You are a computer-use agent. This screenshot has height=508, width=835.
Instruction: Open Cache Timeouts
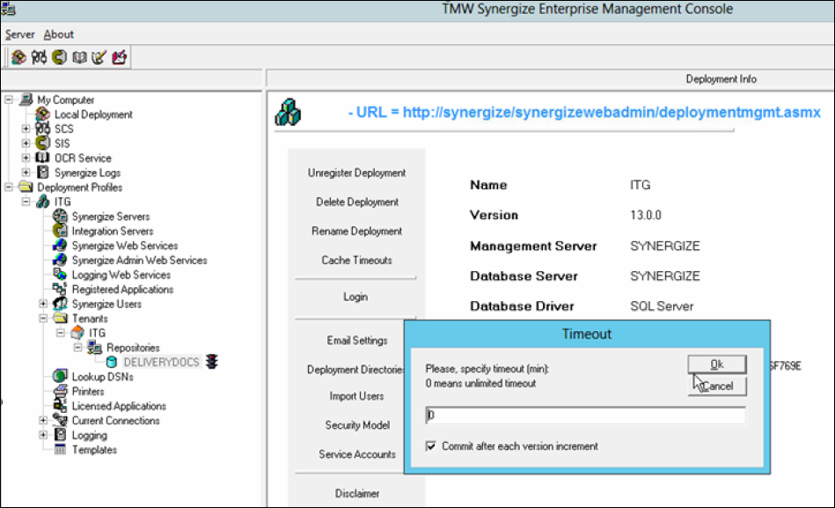[x=357, y=260]
